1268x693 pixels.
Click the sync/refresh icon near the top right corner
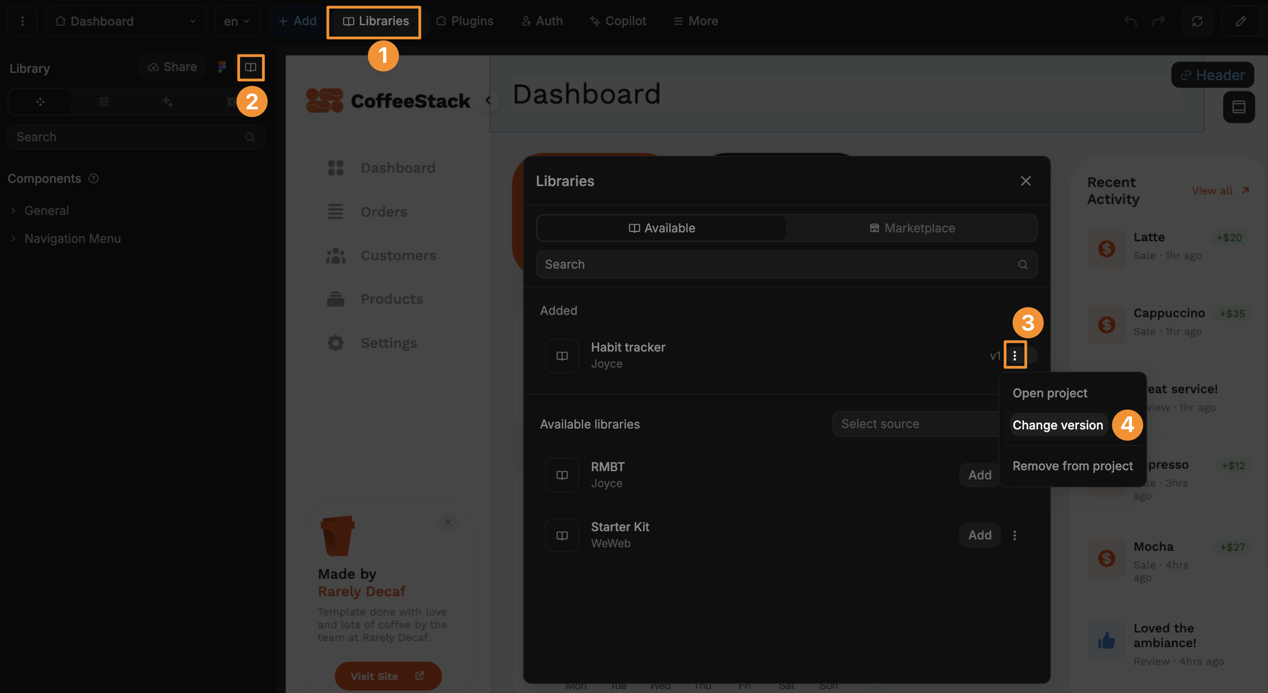click(1197, 21)
